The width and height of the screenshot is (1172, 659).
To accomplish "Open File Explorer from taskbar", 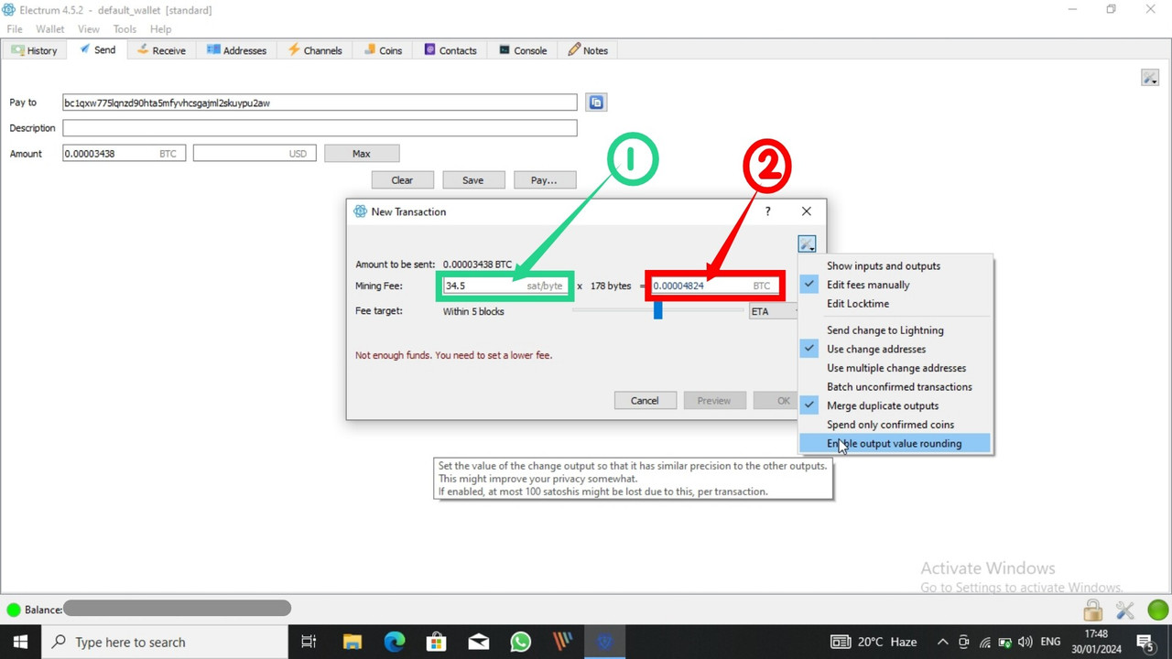I will [352, 642].
